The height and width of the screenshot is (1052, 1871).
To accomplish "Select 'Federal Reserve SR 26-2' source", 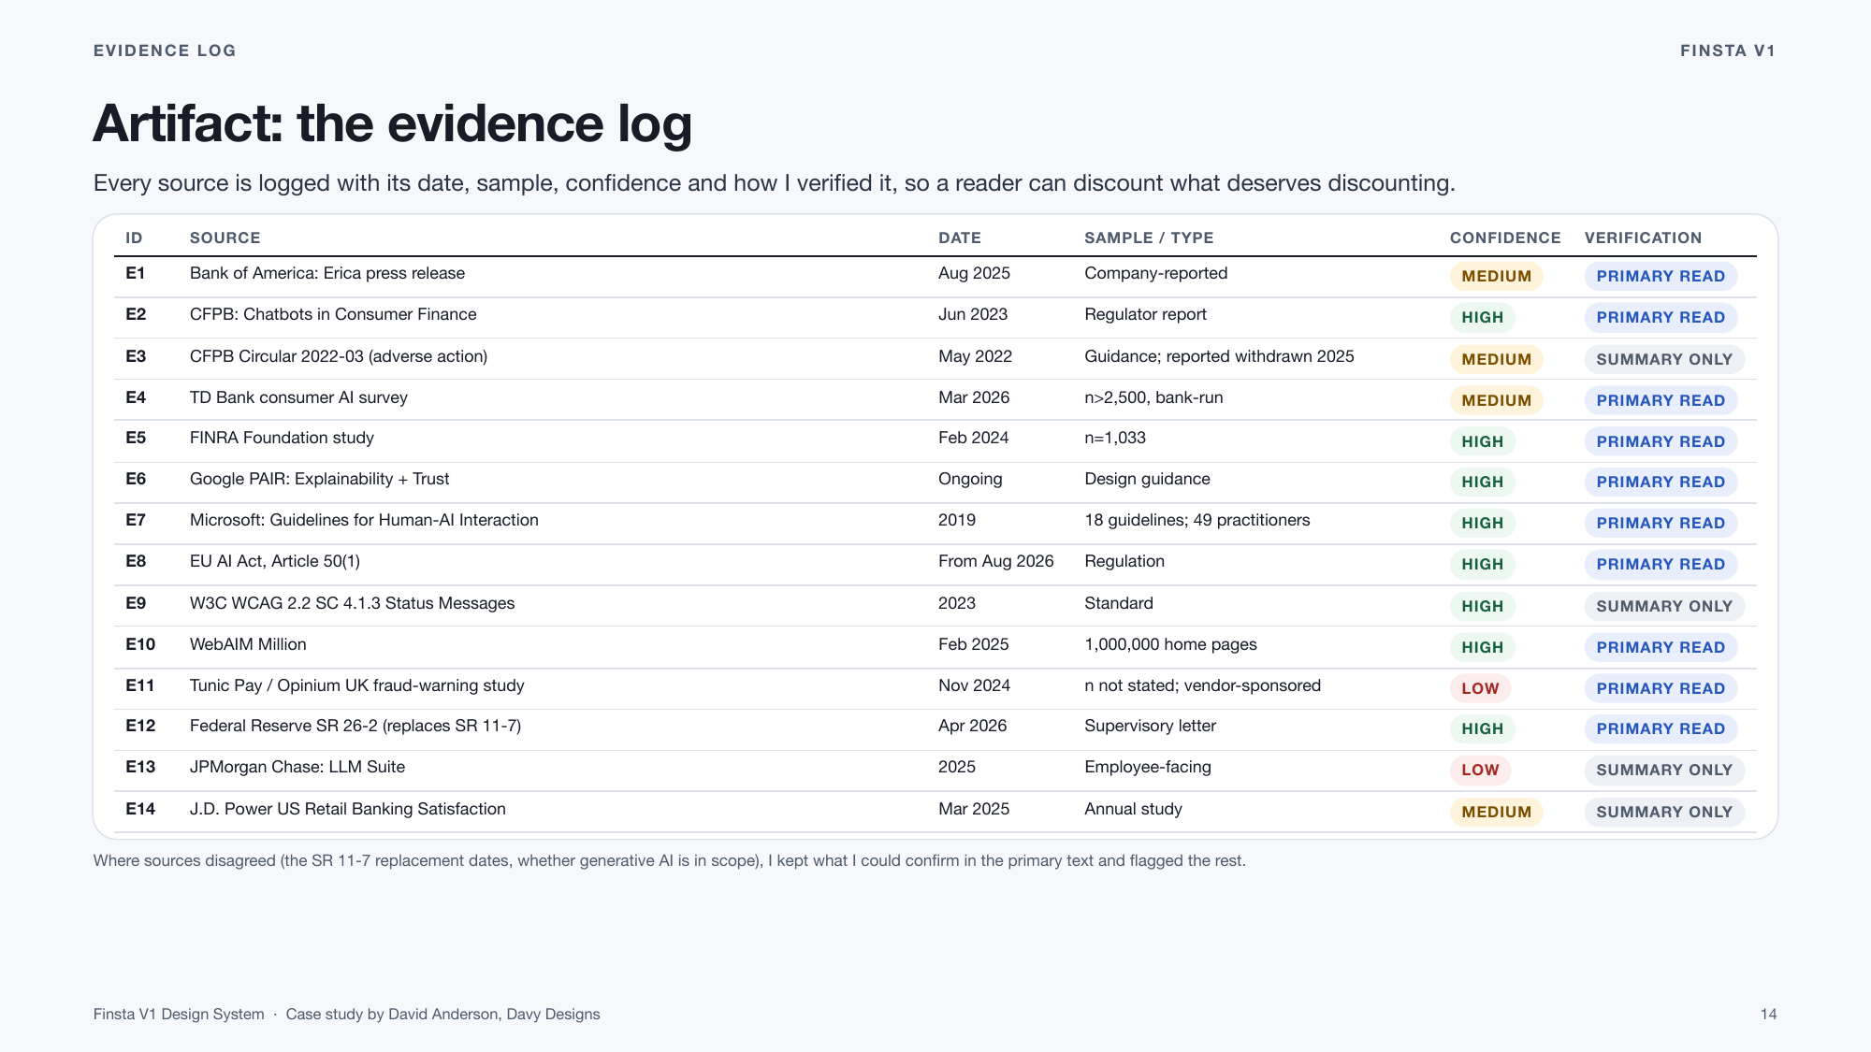I will coord(355,726).
